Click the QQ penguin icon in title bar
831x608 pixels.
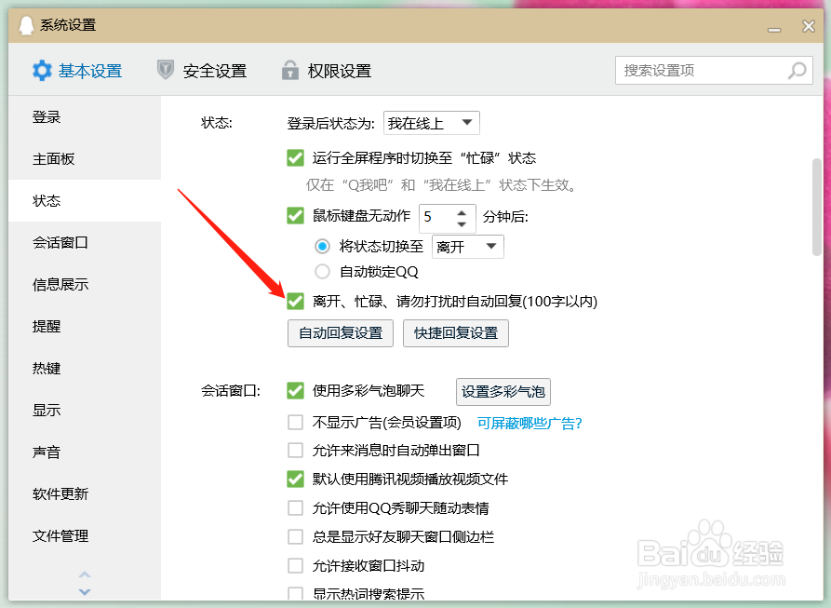[26, 25]
